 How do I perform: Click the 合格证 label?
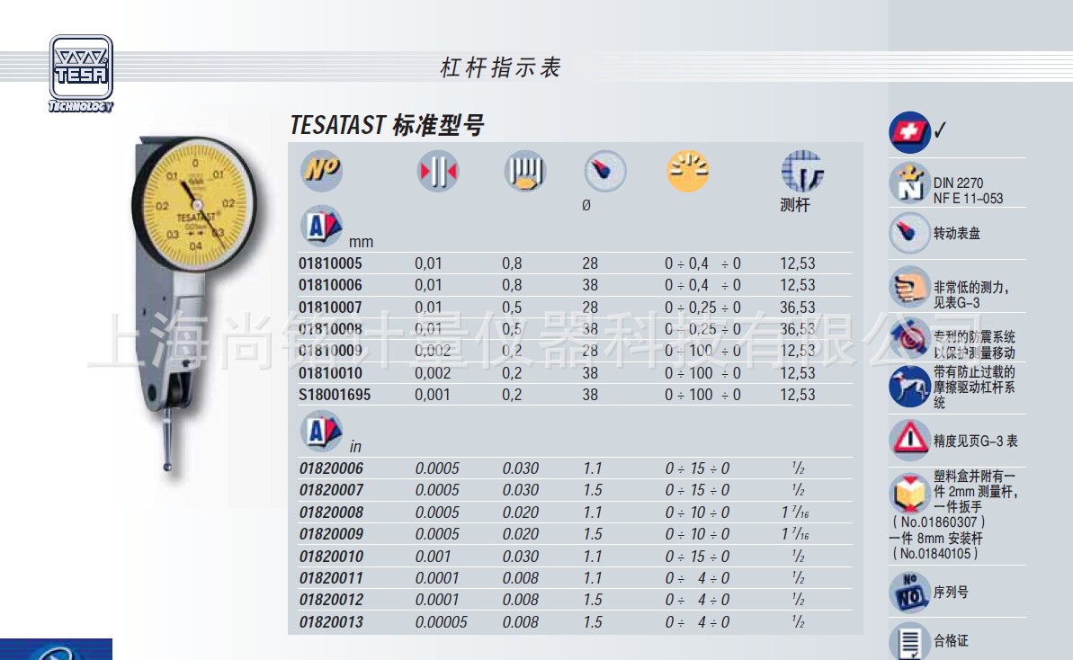(952, 641)
